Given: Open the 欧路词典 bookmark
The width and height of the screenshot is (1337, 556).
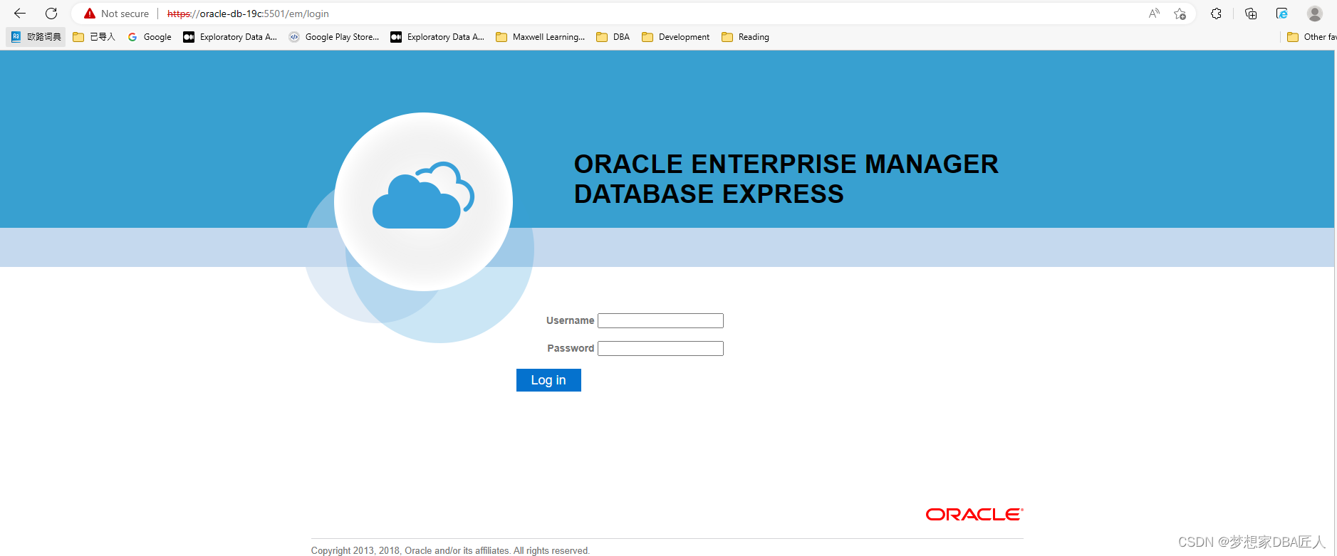Looking at the screenshot, I should tap(36, 37).
